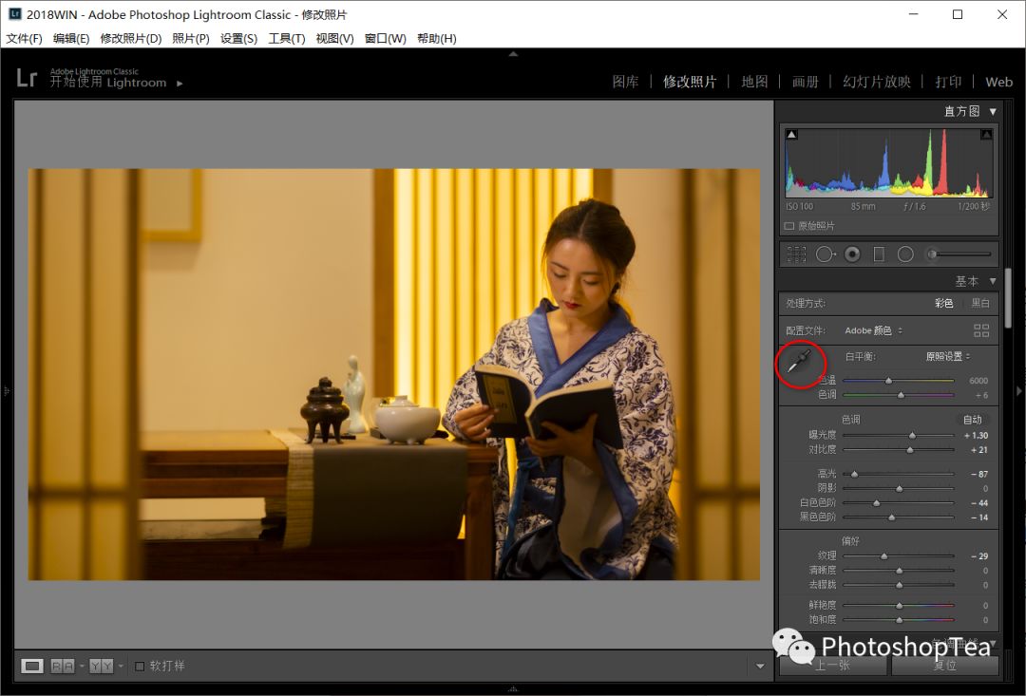Click the 曝光度 value +1.30
1026x696 pixels.
[976, 436]
